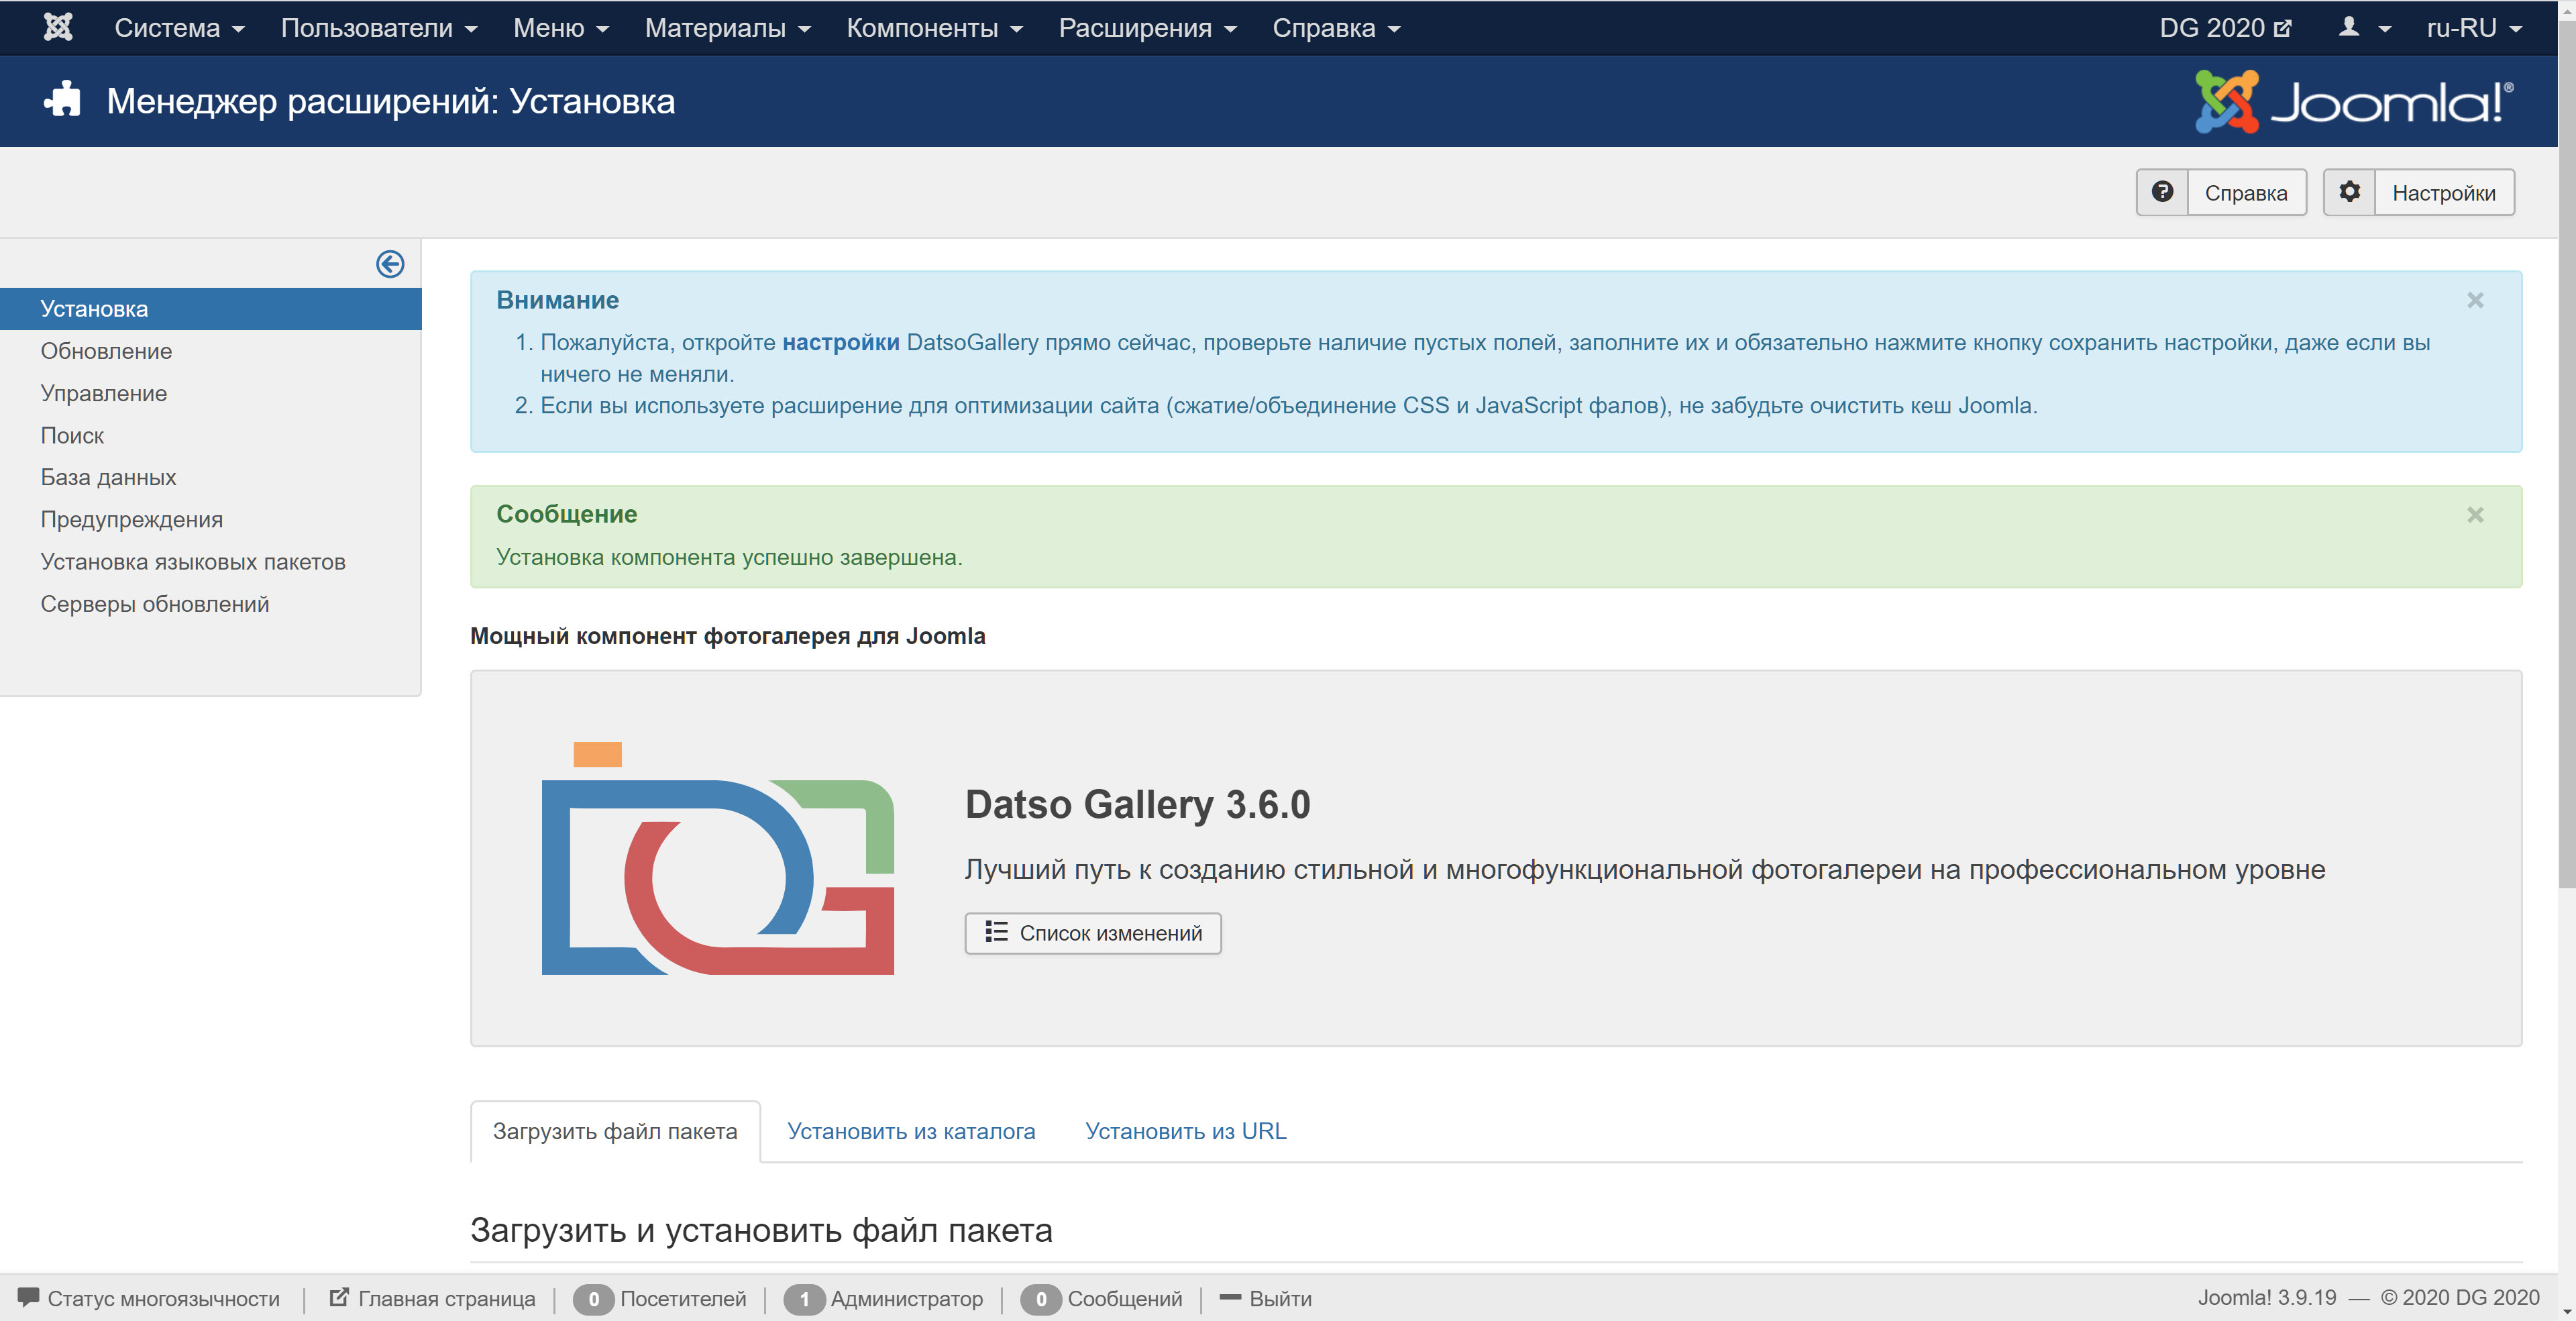Open the Меню dropdown
Viewport: 2576px width, 1321px height.
point(561,27)
